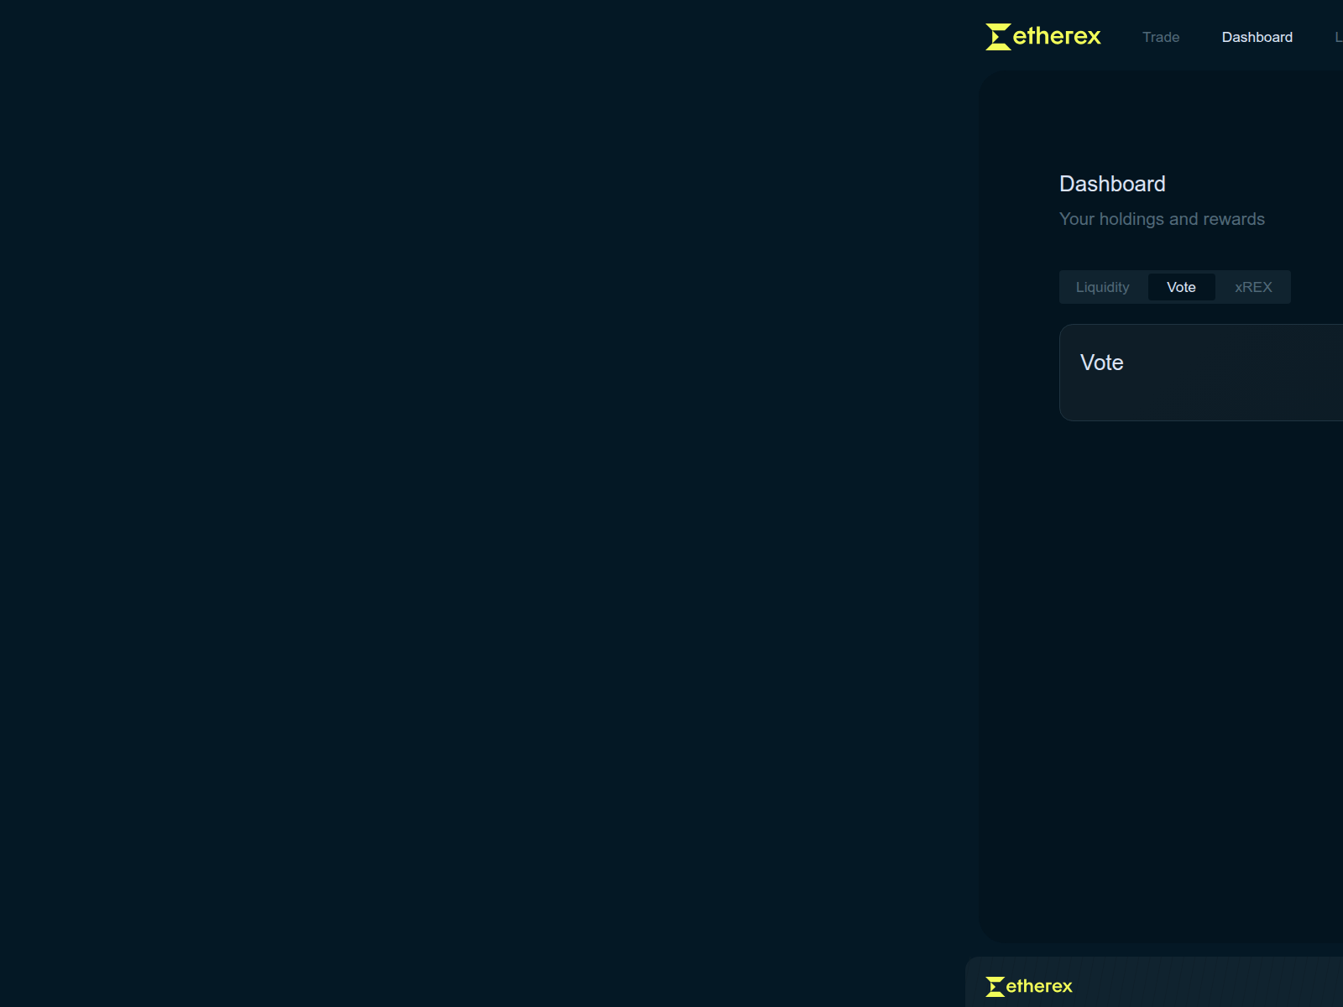Click the partially visible nav item after Dashboard
Viewport: 1343px width, 1007px height.
click(x=1338, y=37)
